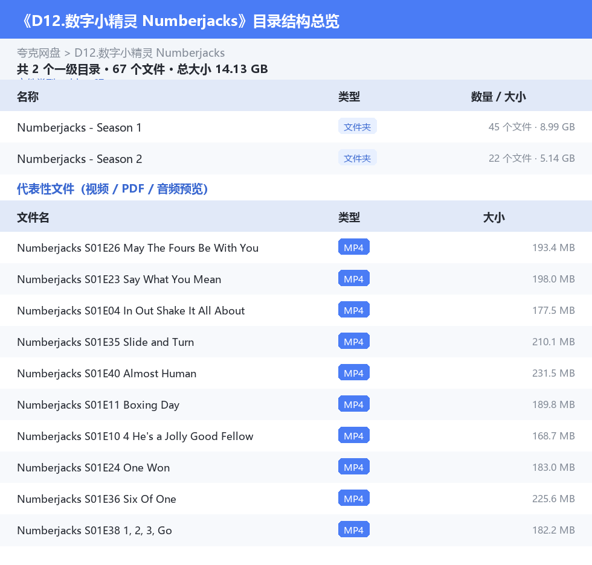
Task: Click the size 193.4 MB
Action: click(553, 247)
